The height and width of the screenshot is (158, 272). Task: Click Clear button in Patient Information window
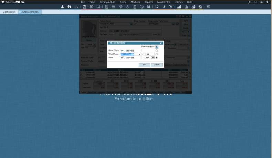(186, 24)
